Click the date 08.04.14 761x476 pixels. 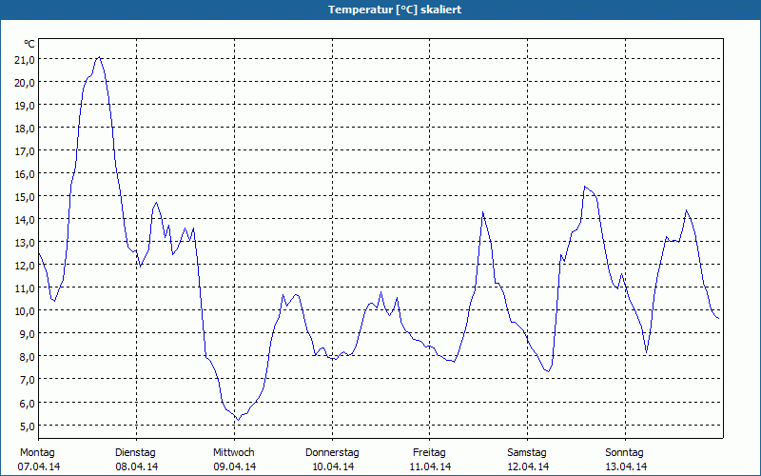click(136, 466)
